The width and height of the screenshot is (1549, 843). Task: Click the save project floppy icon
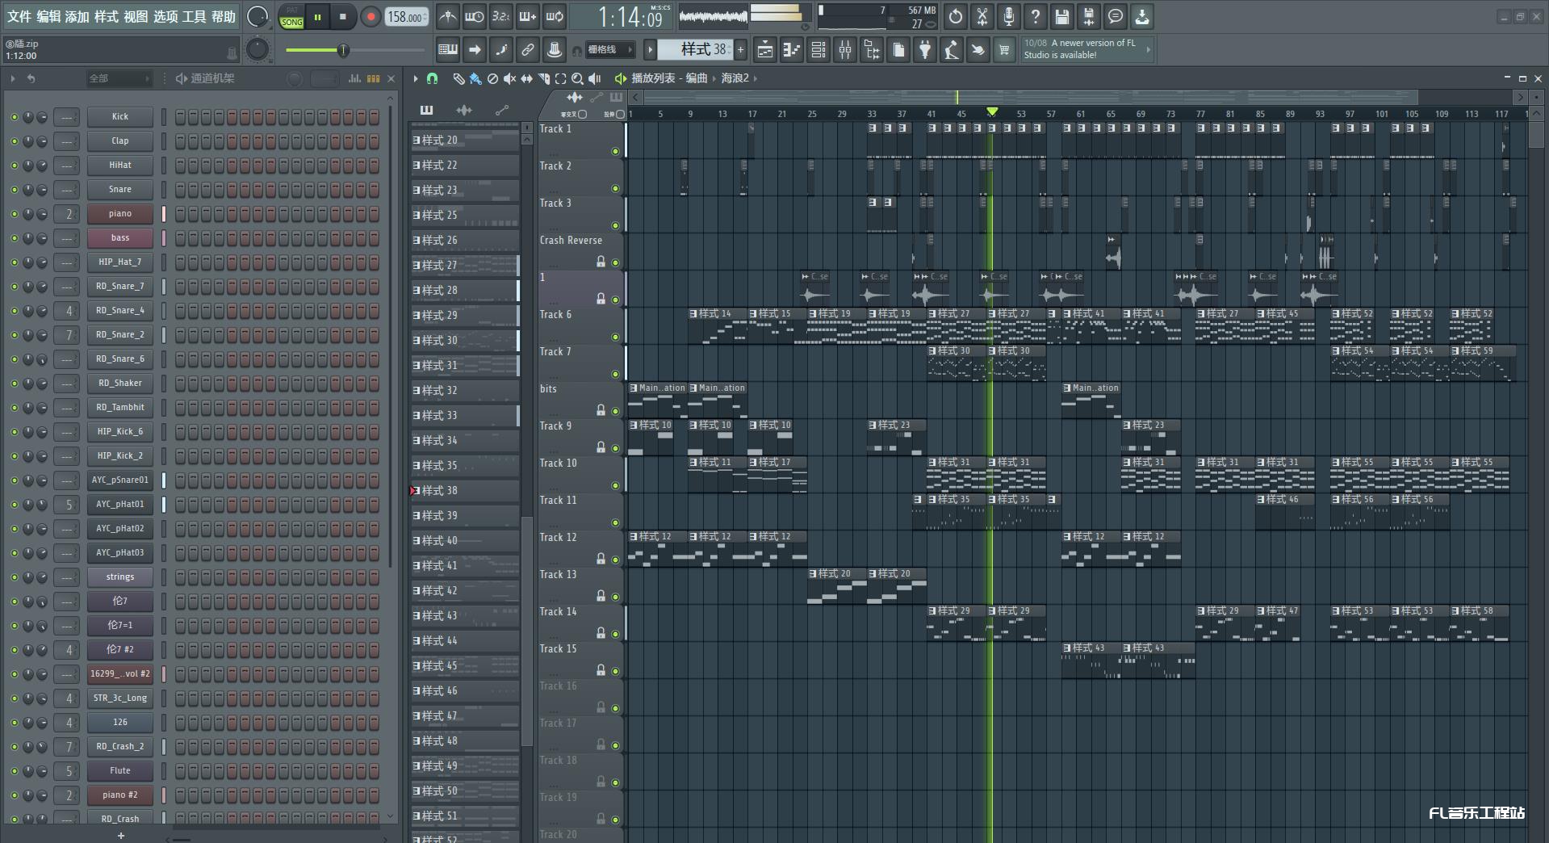[x=1062, y=16]
